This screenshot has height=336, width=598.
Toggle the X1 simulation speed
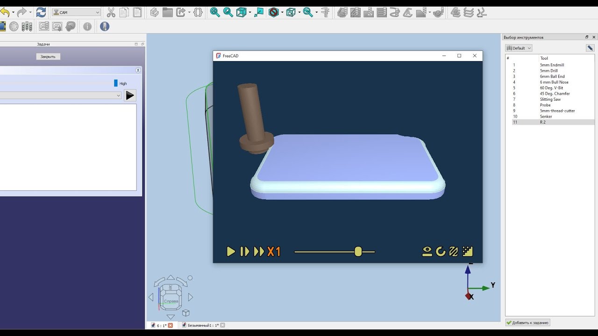point(274,252)
